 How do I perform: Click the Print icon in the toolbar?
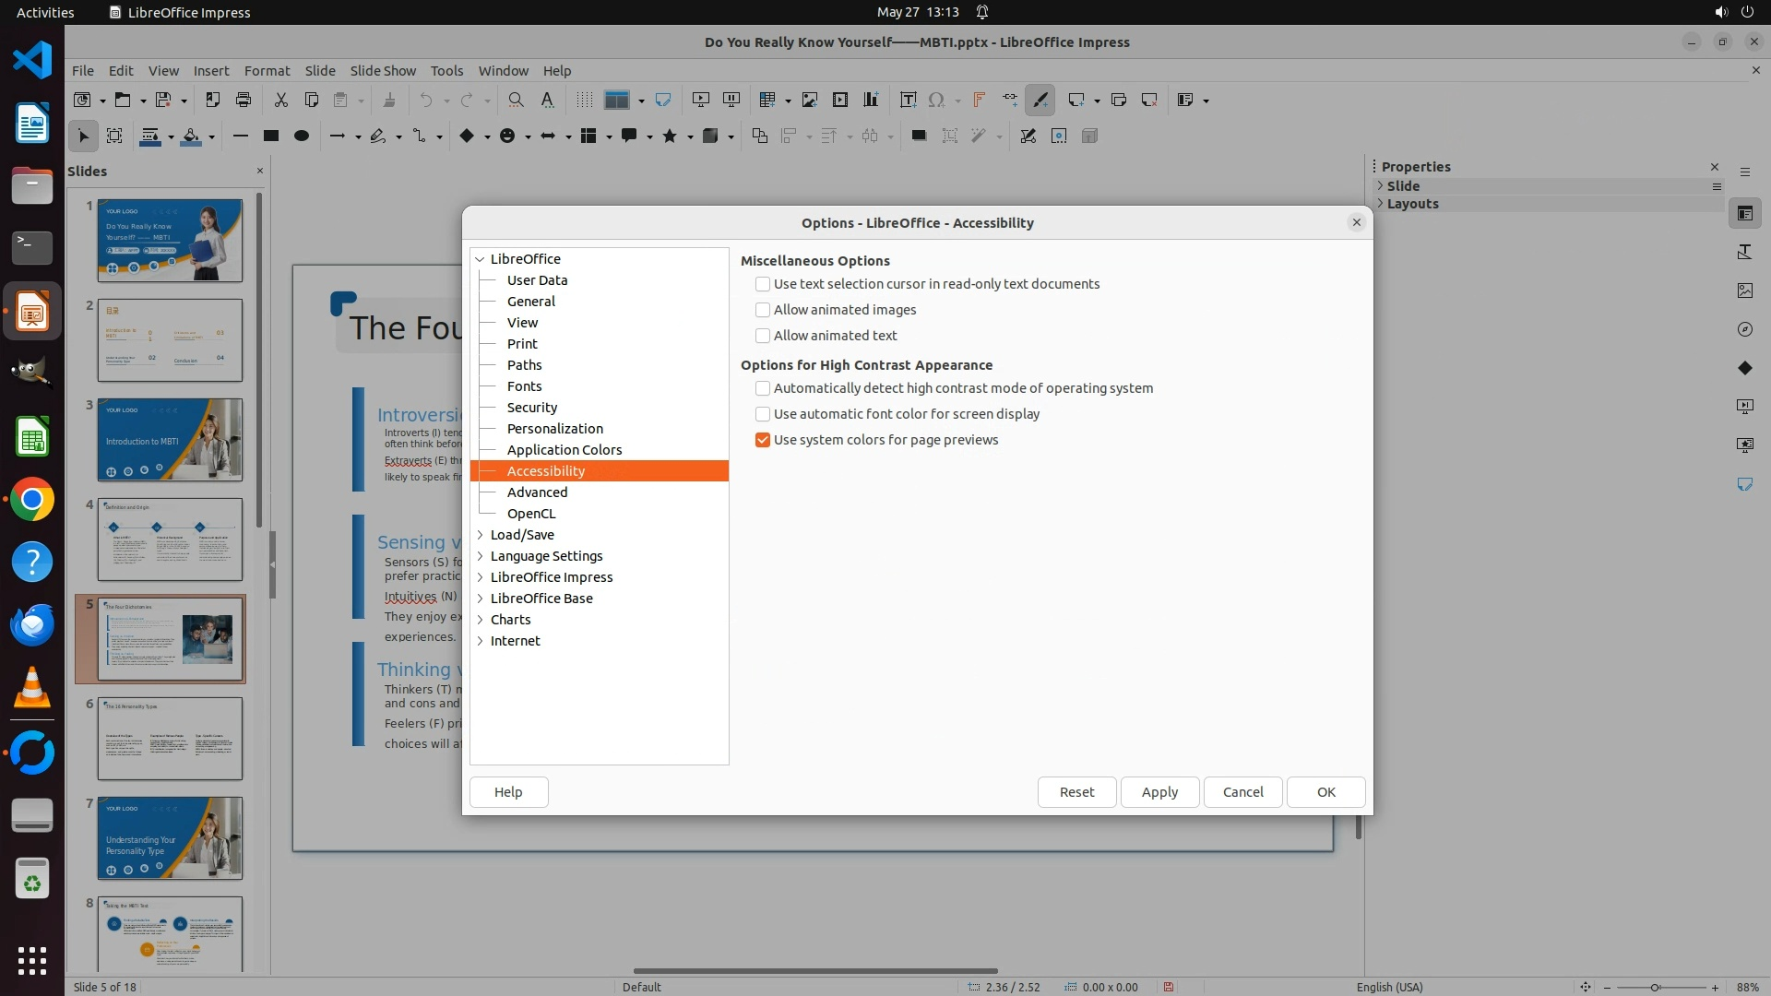tap(244, 100)
